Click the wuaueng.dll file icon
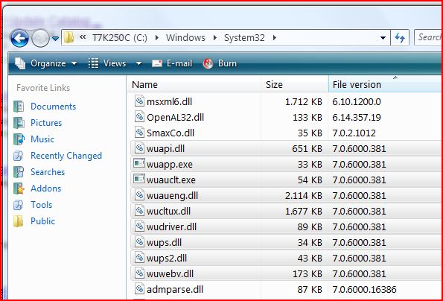This screenshot has width=443, height=301. pos(139,194)
